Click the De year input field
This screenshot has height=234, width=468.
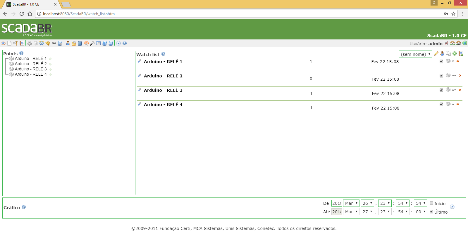click(337, 203)
